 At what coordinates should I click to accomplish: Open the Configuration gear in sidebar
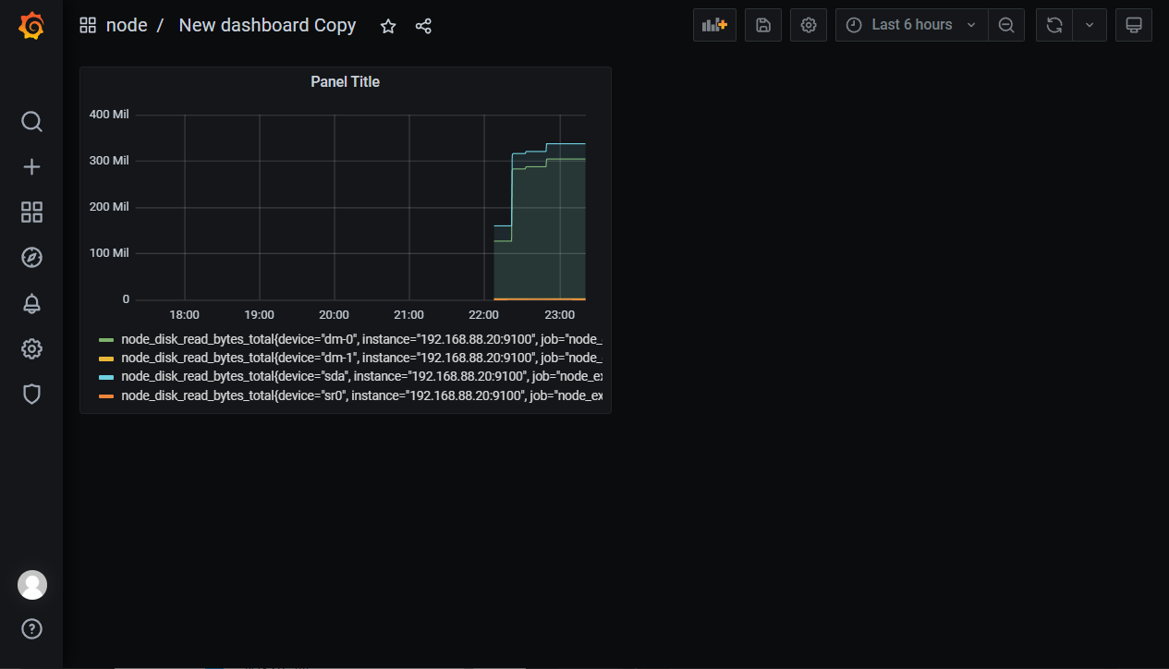pyautogui.click(x=31, y=348)
